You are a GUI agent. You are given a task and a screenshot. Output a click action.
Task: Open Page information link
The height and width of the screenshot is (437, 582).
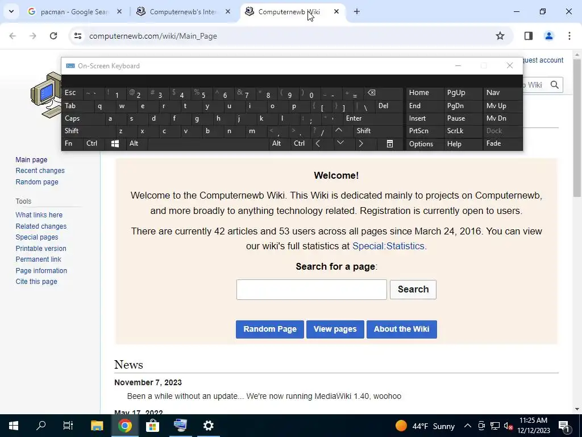(41, 270)
